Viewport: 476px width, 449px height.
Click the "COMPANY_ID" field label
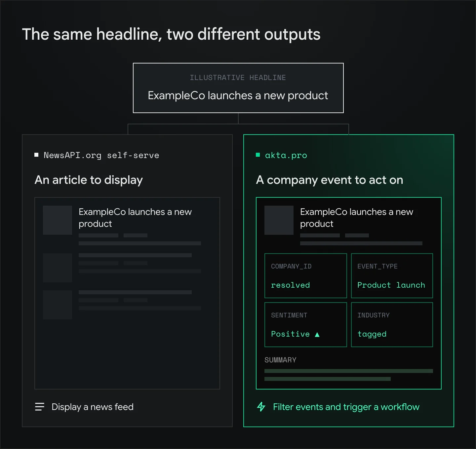coord(291,266)
